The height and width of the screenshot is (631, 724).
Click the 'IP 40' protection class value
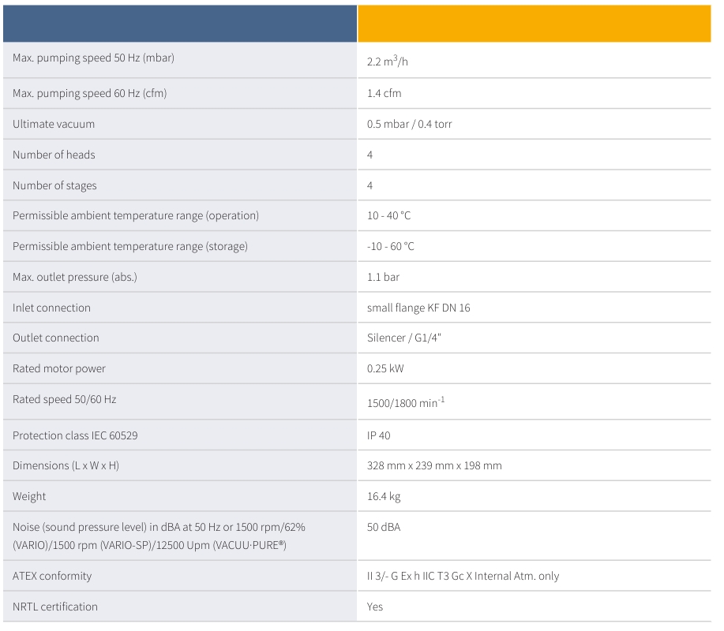[379, 435]
